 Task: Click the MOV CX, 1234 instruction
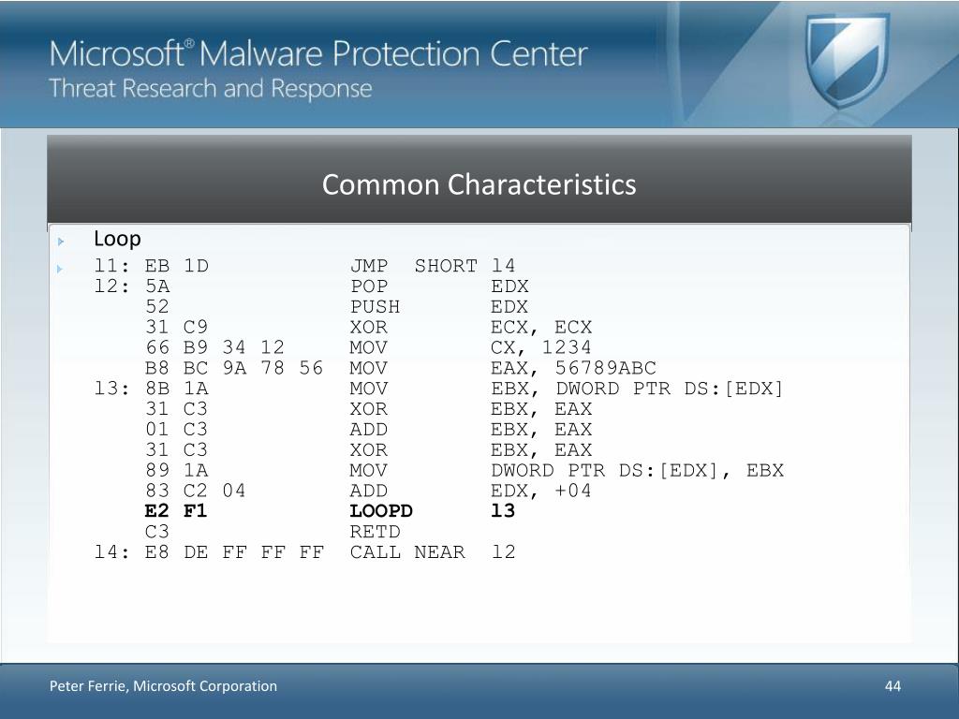(x=470, y=348)
